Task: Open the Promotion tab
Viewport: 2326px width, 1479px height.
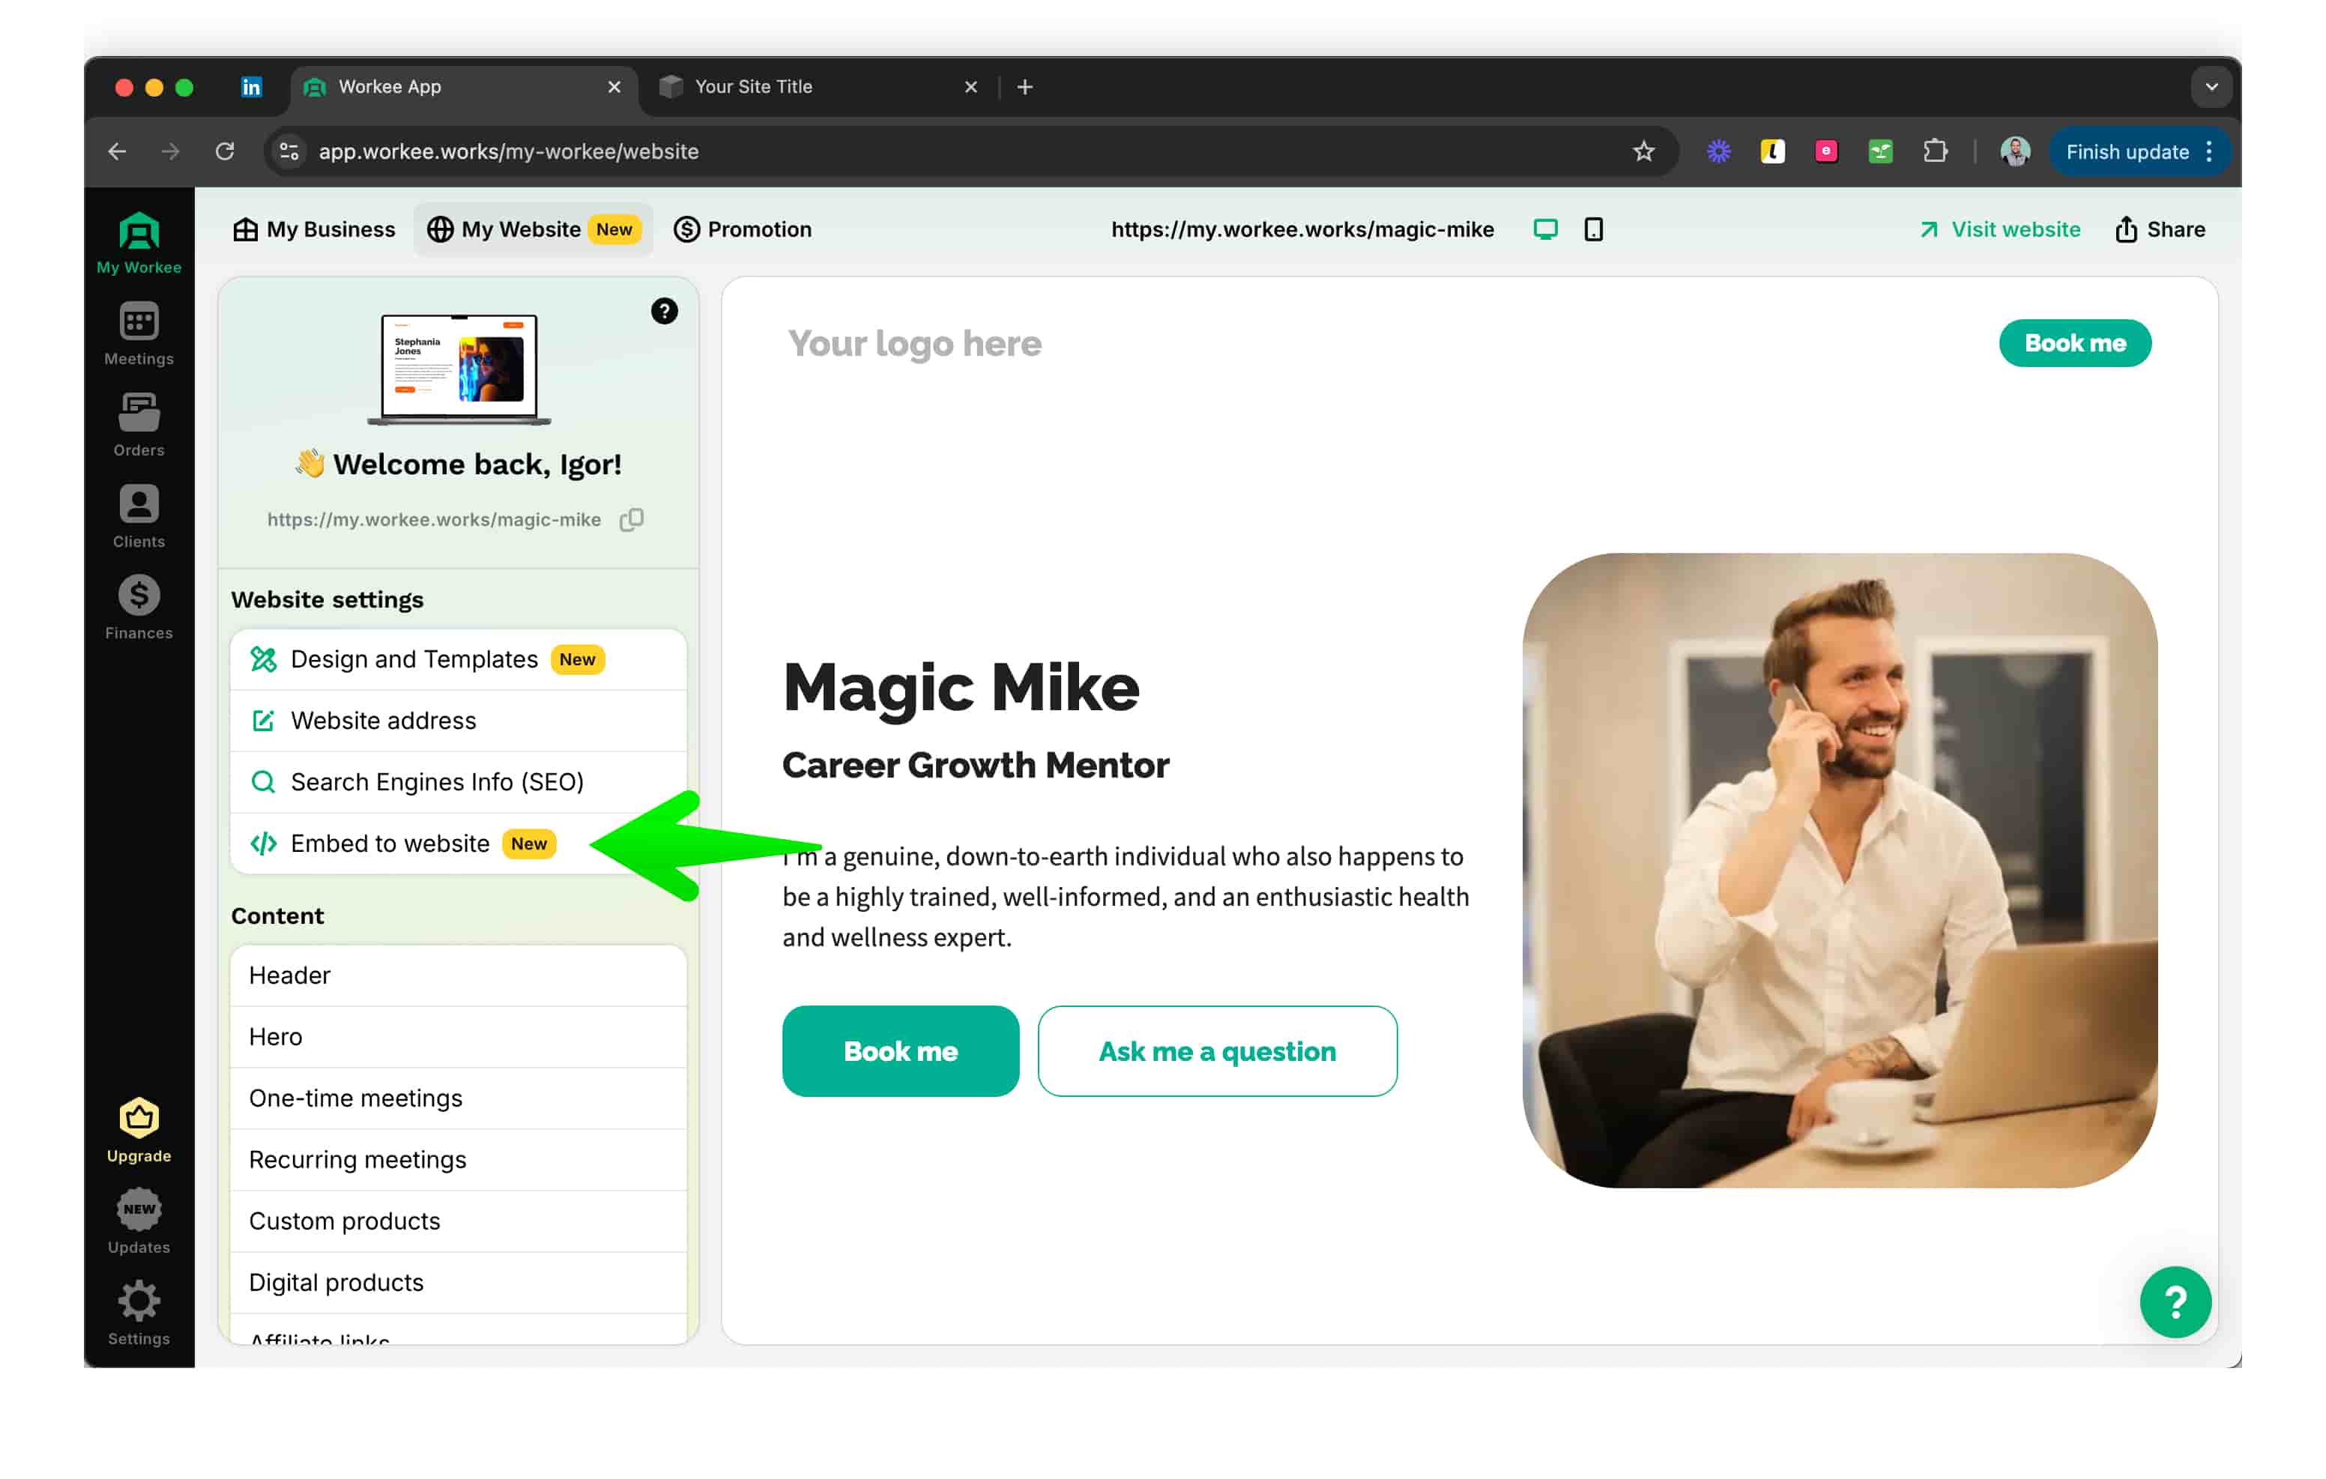Action: [x=743, y=229]
